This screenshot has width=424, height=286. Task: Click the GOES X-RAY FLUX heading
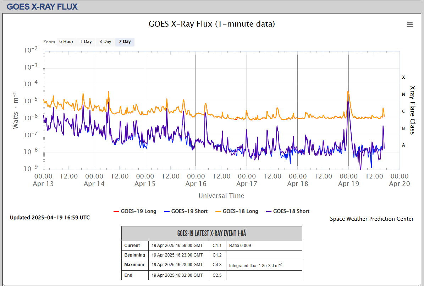pyautogui.click(x=42, y=6)
